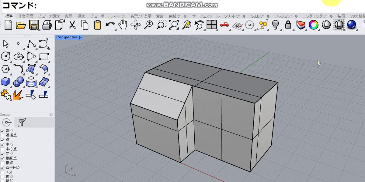This screenshot has height=182, width=365.
Task: Enable the 中心点 osnap checkbox
Action: click(x=2, y=149)
